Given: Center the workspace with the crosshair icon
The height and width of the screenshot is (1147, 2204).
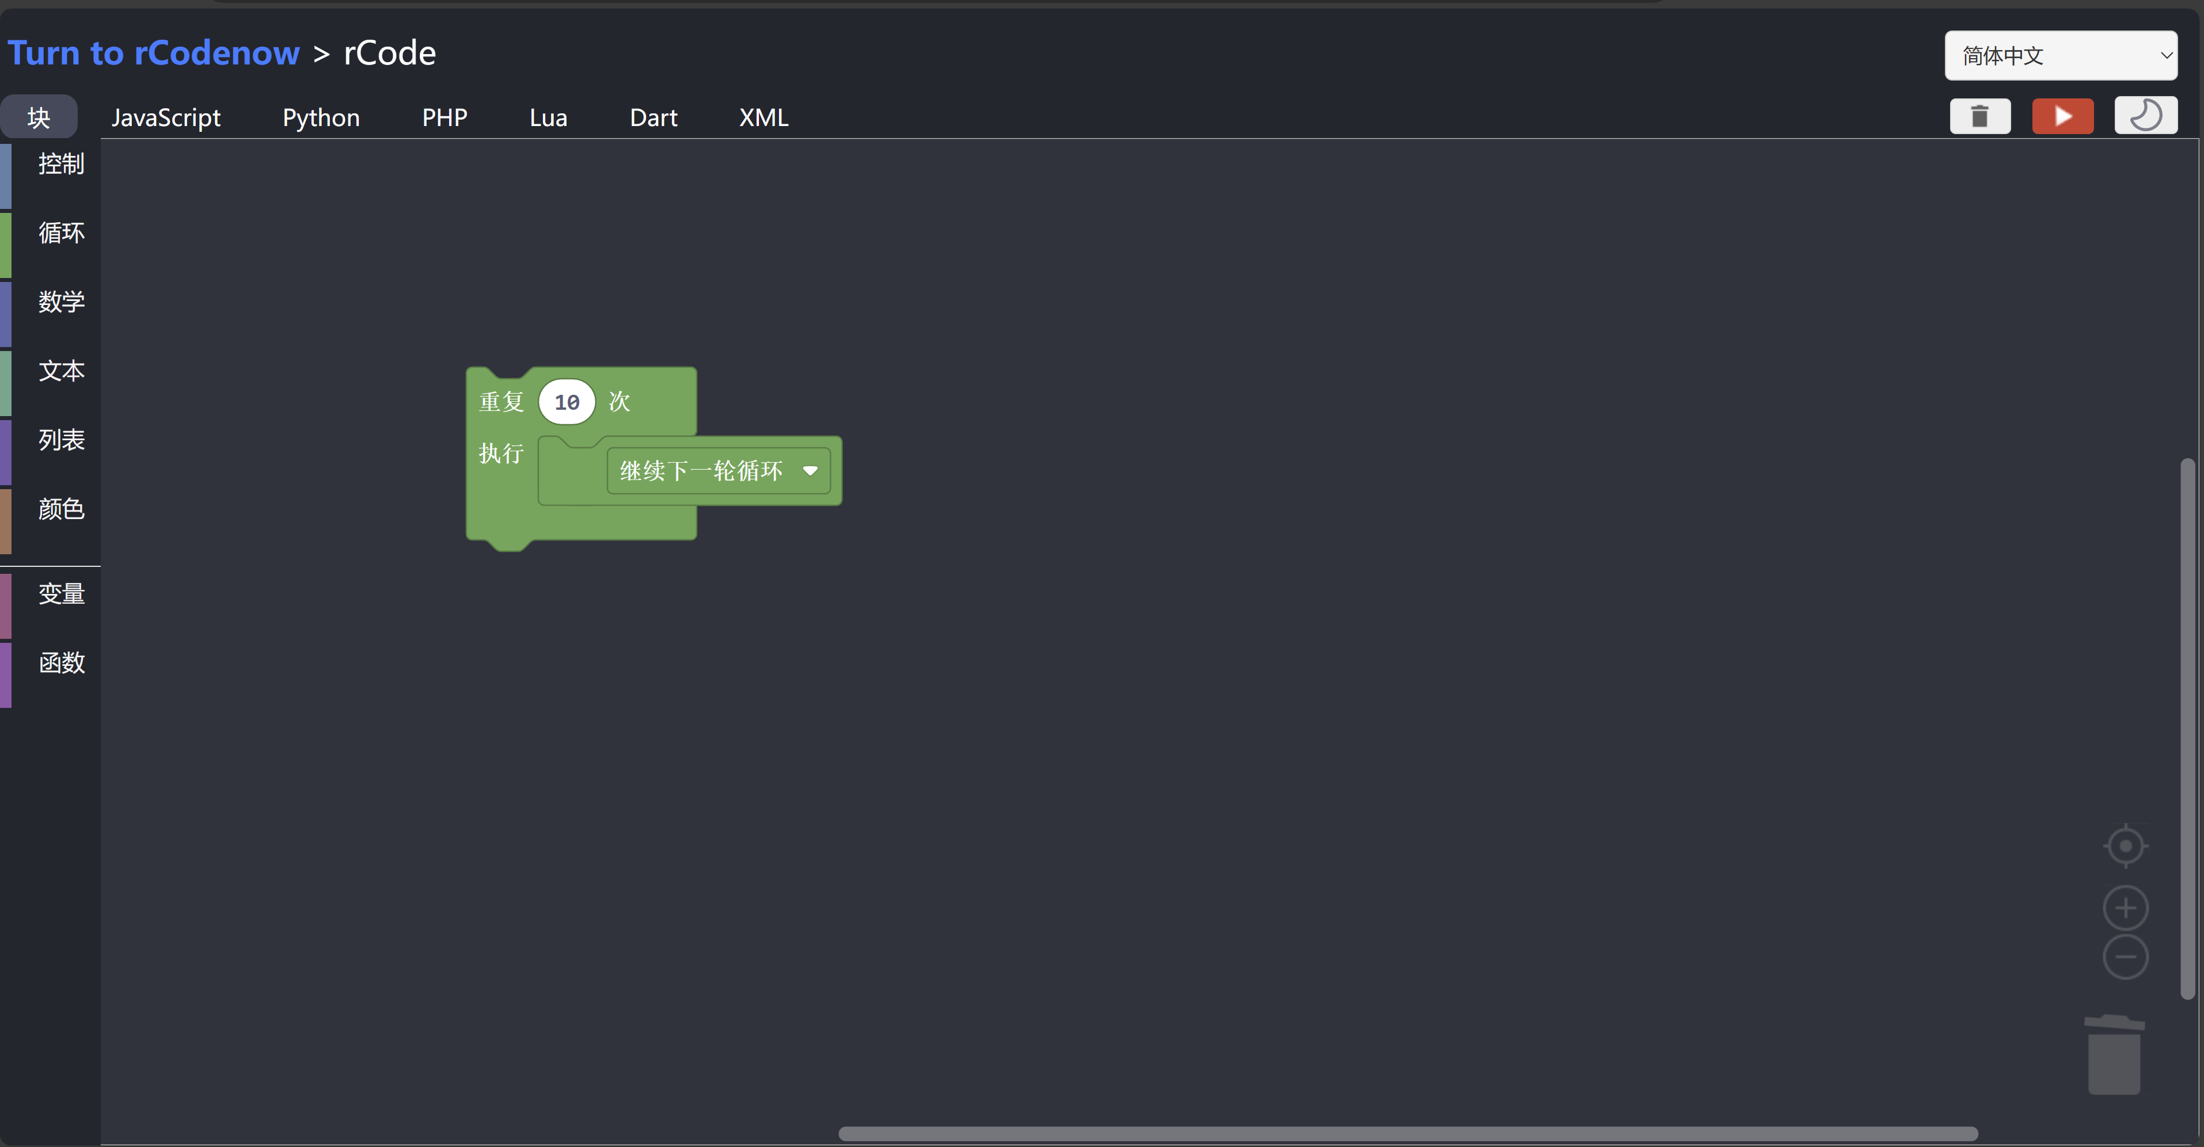Looking at the screenshot, I should pos(2125,846).
